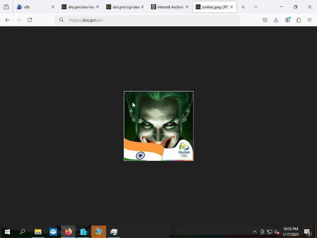Viewport: 317px width, 238px height.
Task: Focus the dro.pm URL address field
Action: [147, 20]
